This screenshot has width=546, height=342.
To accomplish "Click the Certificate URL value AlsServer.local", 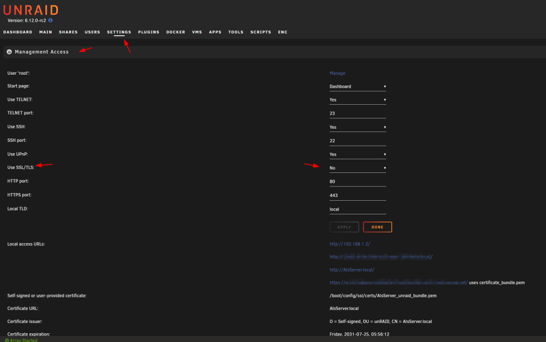I will coord(344,309).
